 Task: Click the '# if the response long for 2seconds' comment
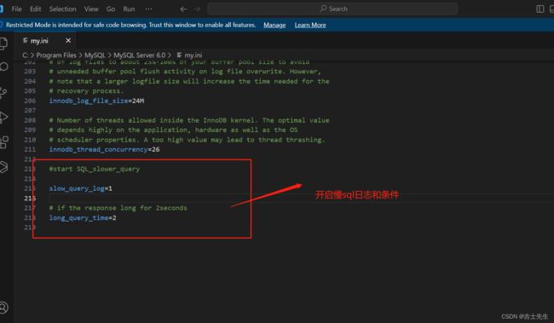pyautogui.click(x=118, y=208)
